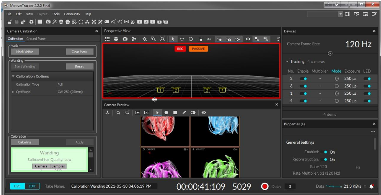Collapse the Tracking cameras group
Viewport: 381px width, 195px height.
click(287, 62)
